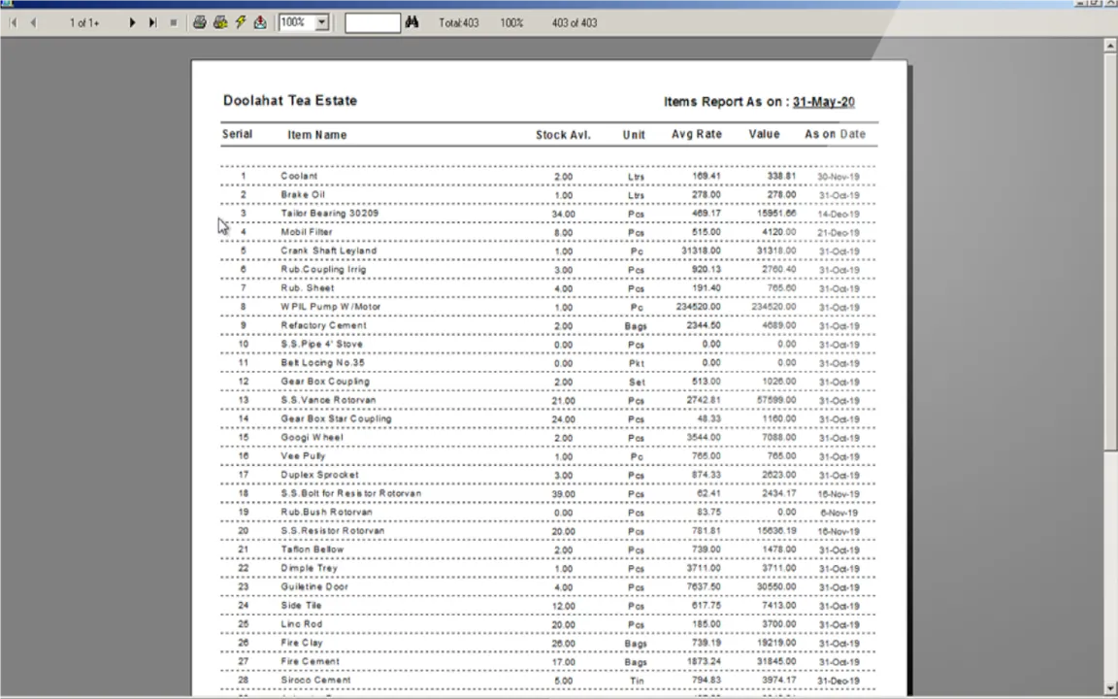1118x699 pixels.
Task: Select Fire Cement item name
Action: coord(311,661)
